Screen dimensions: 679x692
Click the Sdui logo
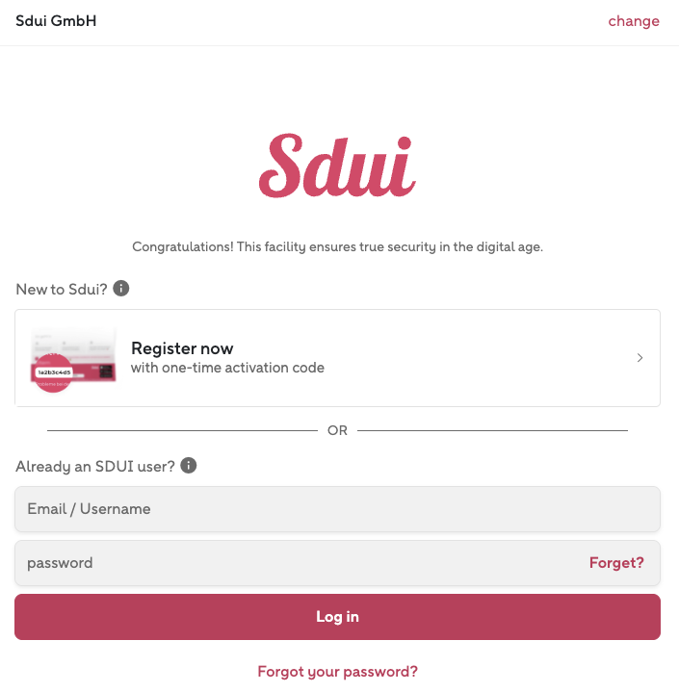pyautogui.click(x=337, y=167)
